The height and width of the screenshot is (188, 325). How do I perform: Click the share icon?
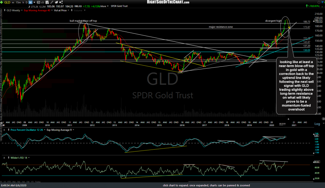(x=61, y=2)
